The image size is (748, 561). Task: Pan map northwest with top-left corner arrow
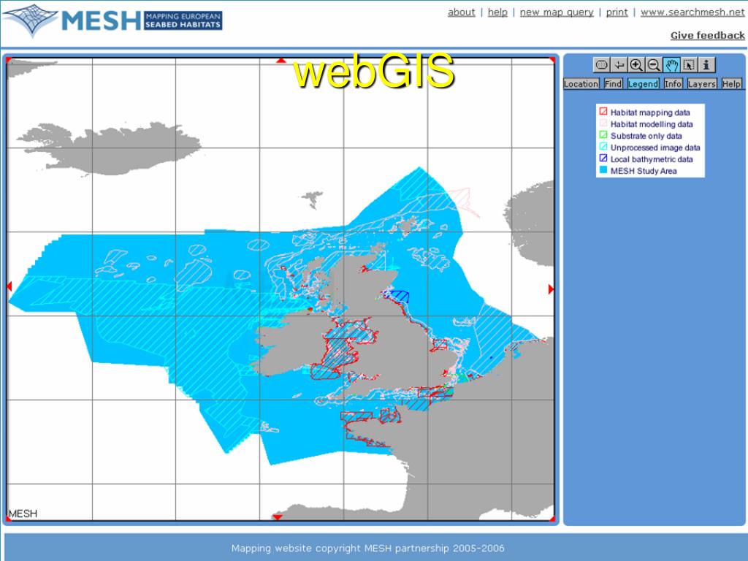[x=9, y=60]
